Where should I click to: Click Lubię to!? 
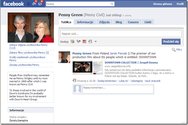point(123,81)
